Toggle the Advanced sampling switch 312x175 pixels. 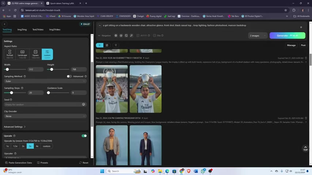click(69, 76)
